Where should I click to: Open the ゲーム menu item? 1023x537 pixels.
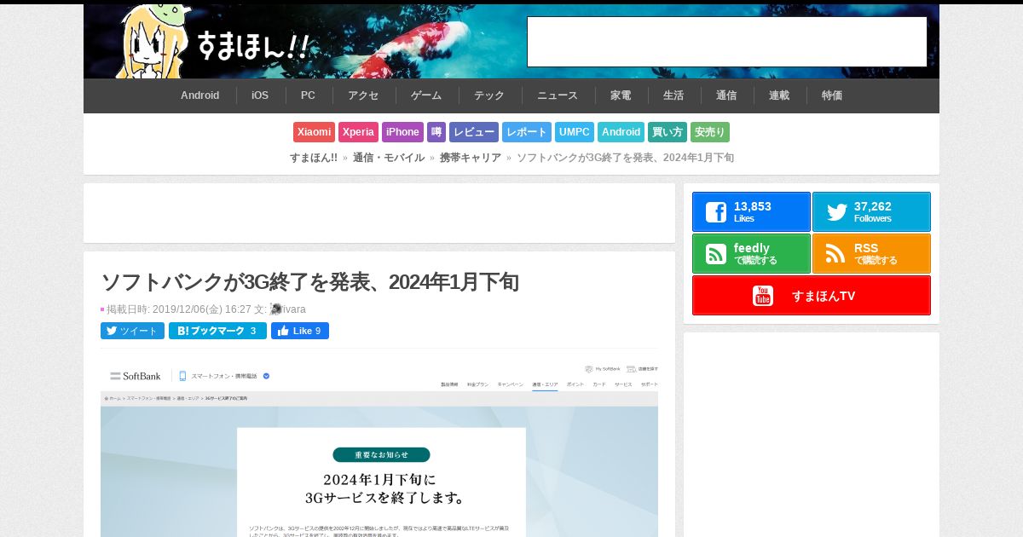pyautogui.click(x=426, y=95)
